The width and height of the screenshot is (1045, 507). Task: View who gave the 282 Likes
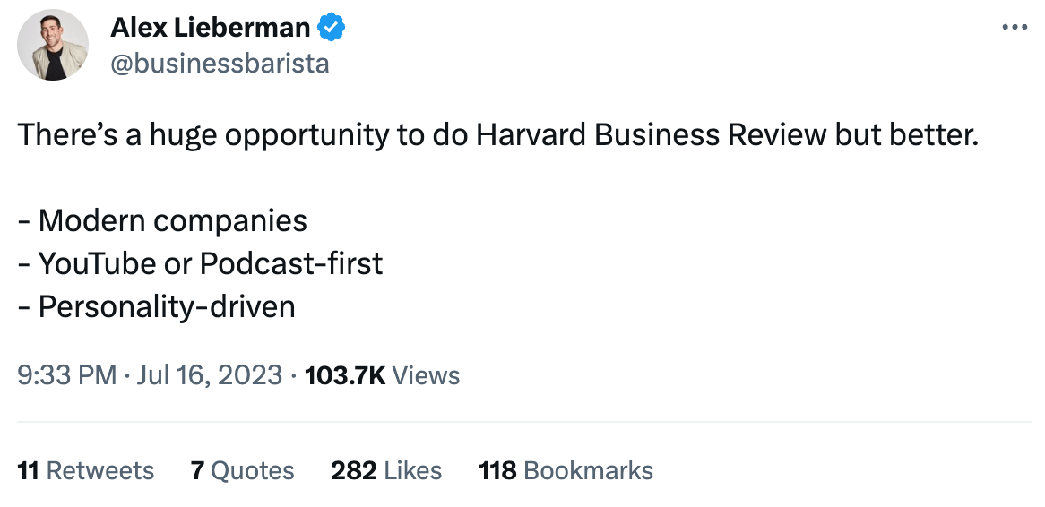(x=386, y=471)
